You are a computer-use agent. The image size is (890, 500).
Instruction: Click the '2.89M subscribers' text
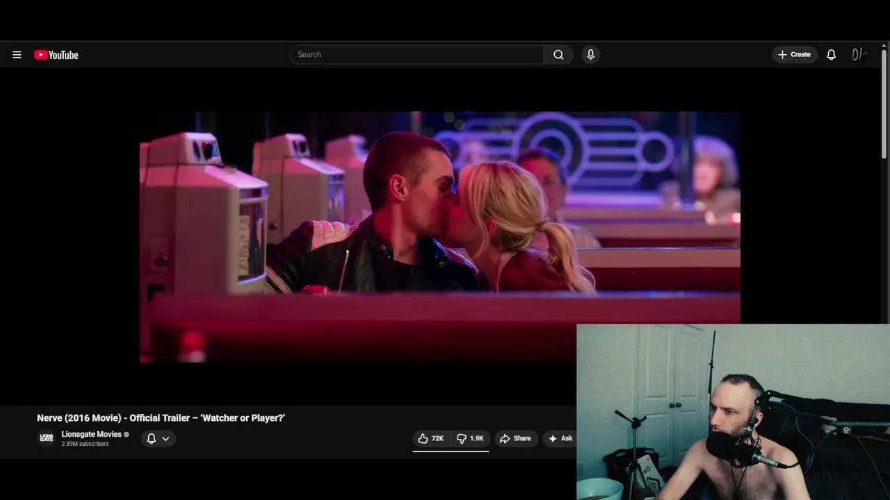(85, 444)
